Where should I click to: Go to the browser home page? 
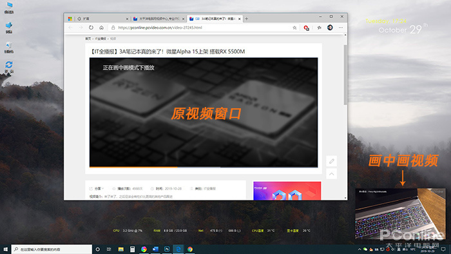tap(102, 28)
